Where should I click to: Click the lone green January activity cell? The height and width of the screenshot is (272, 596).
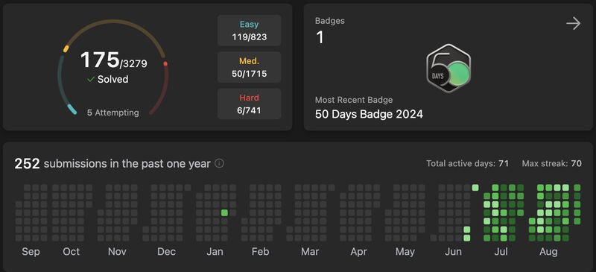pyautogui.click(x=224, y=212)
